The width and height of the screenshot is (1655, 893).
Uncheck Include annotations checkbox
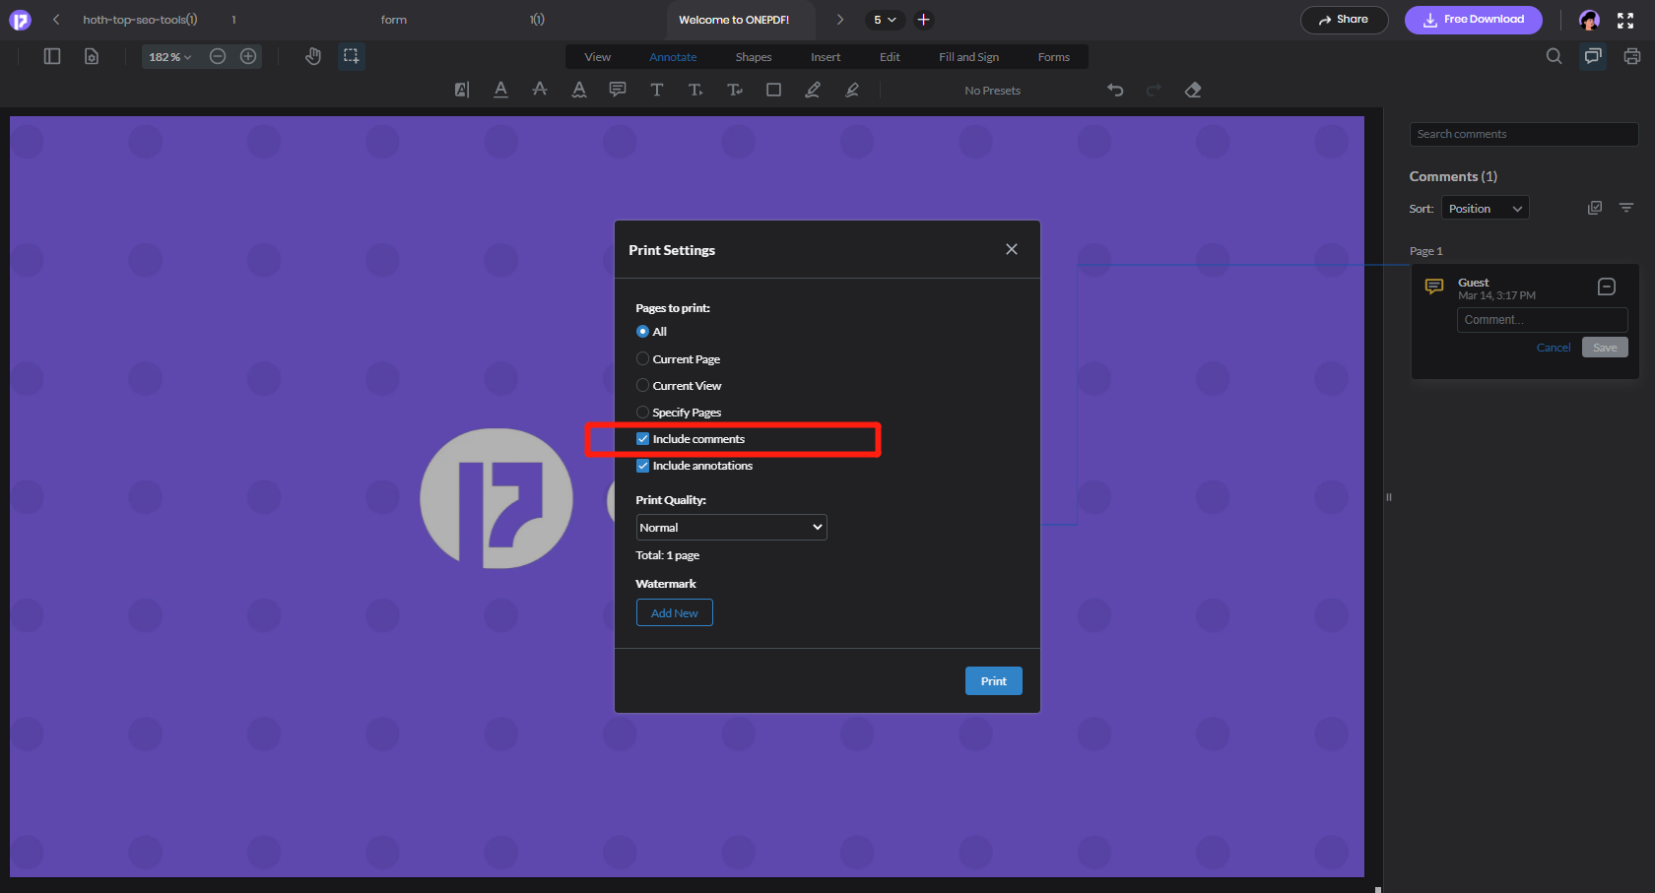[x=642, y=466]
